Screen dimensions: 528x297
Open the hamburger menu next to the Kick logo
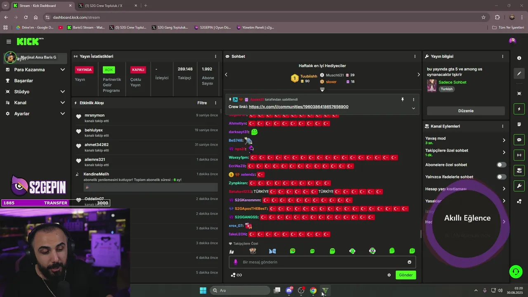pos(9,41)
